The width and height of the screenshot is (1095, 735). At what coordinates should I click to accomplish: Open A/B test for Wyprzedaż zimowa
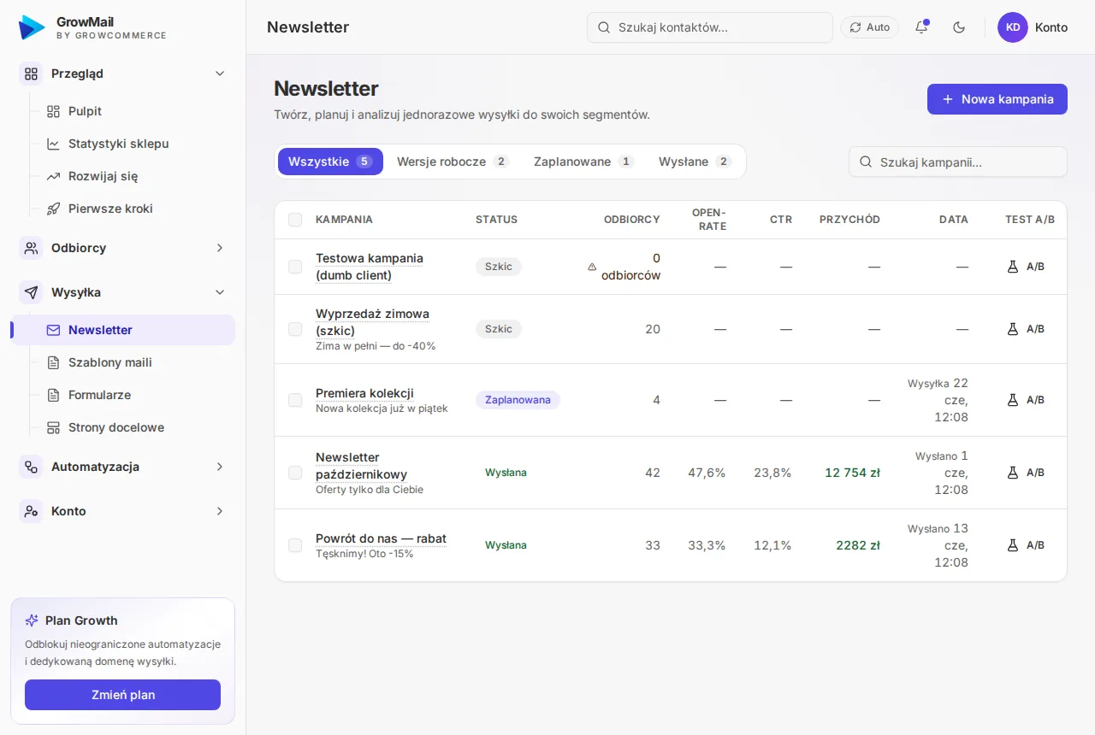pyautogui.click(x=1026, y=329)
